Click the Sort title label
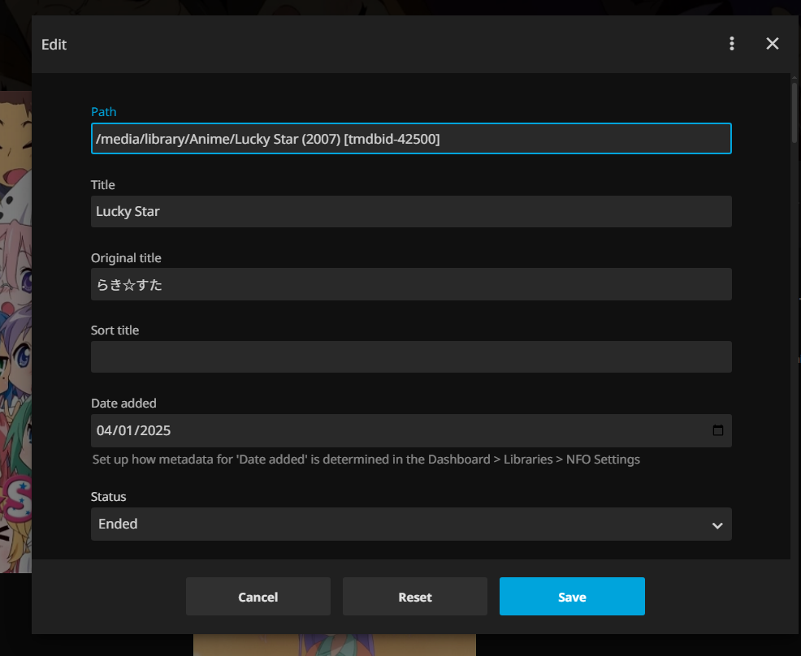This screenshot has height=656, width=801. (x=115, y=330)
